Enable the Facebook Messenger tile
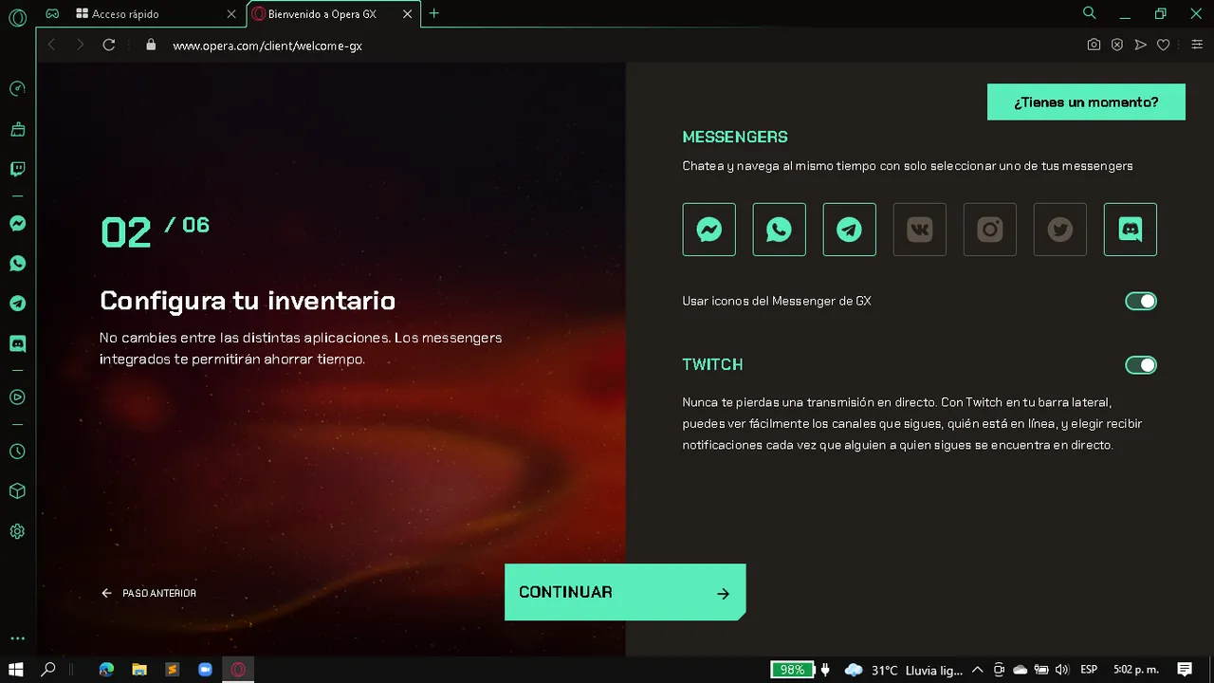 (708, 230)
